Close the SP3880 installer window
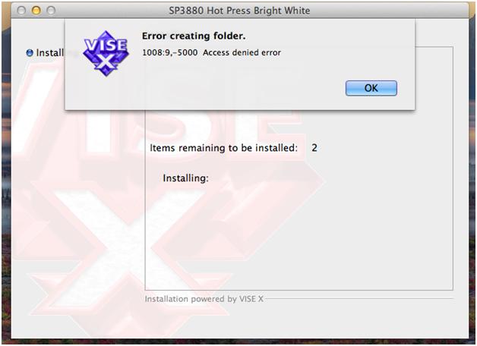 (21, 11)
